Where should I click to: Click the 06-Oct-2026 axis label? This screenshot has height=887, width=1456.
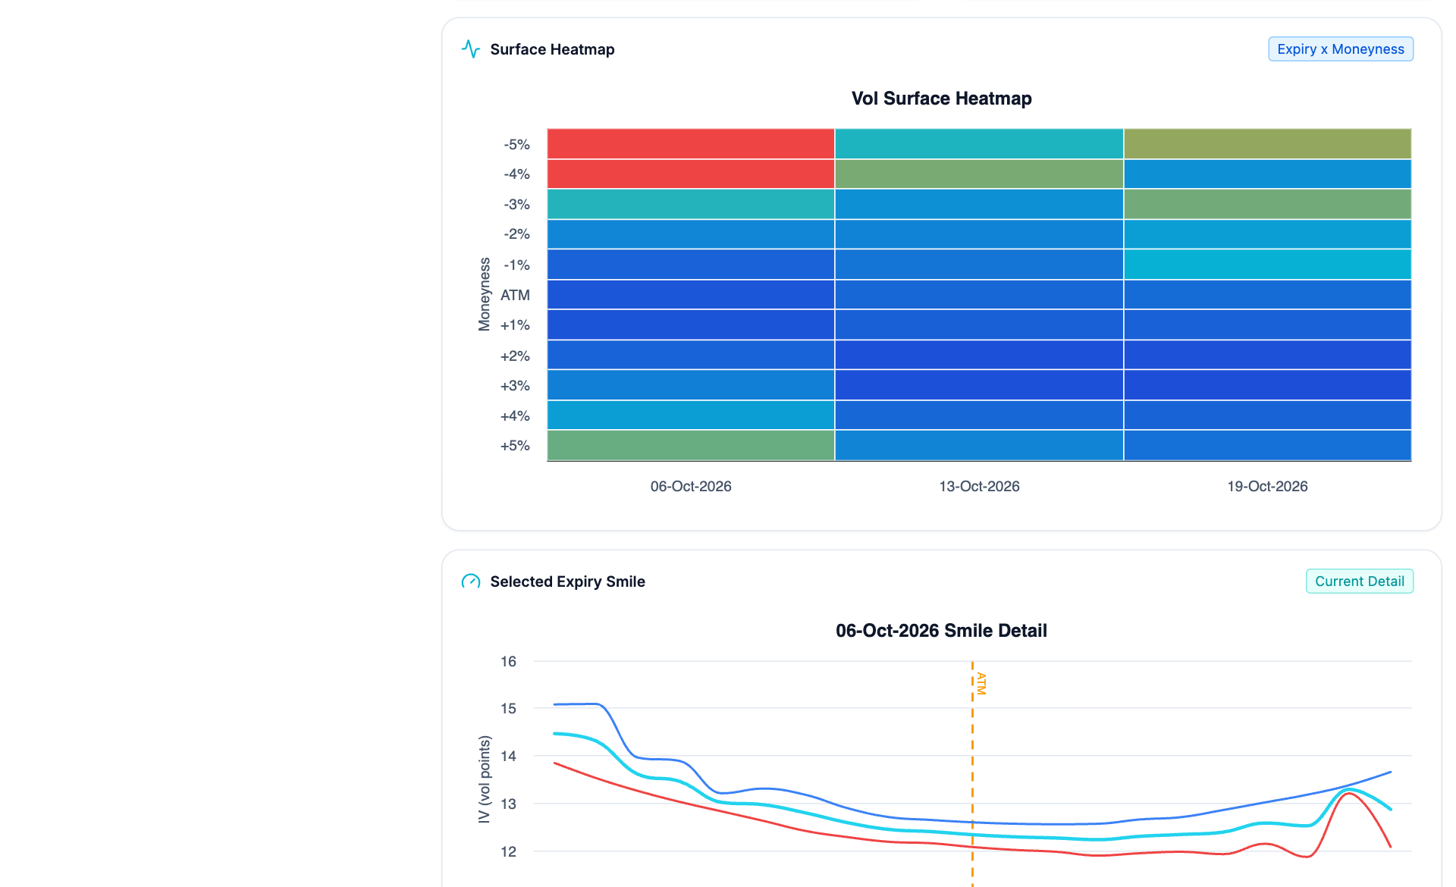point(691,487)
